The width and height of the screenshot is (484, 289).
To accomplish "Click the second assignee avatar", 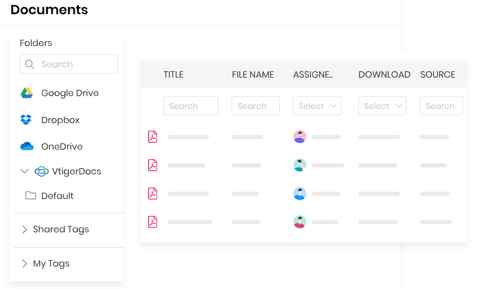I will coord(300,165).
